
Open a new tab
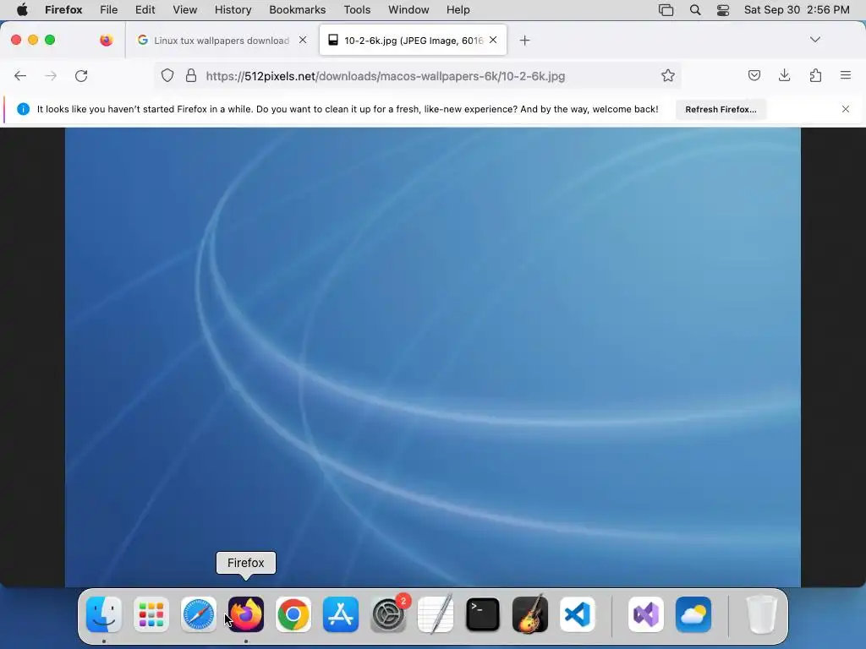pos(524,41)
